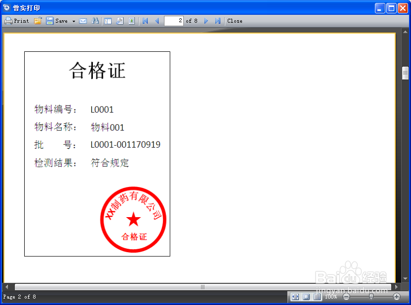
Task: Switch to single page view mode
Action: pyautogui.click(x=305, y=297)
